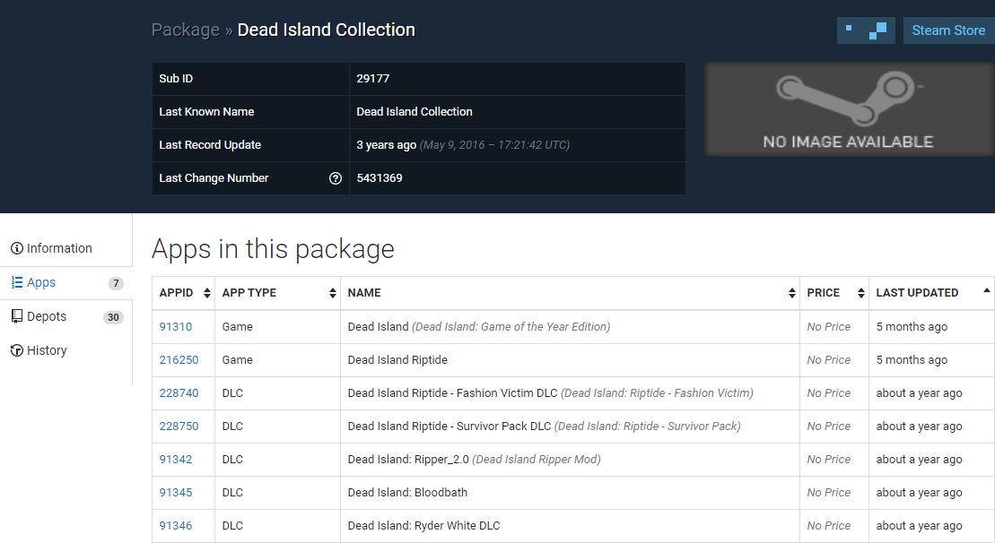Sort table by PRICE column

click(834, 293)
